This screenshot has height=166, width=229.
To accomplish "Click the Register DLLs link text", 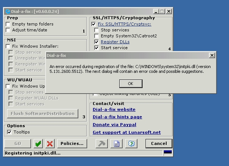I will (x=115, y=42).
